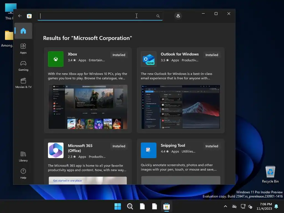Click the results heading for Microsoft Corporation
Image resolution: width=284 pixels, height=213 pixels.
(x=87, y=38)
